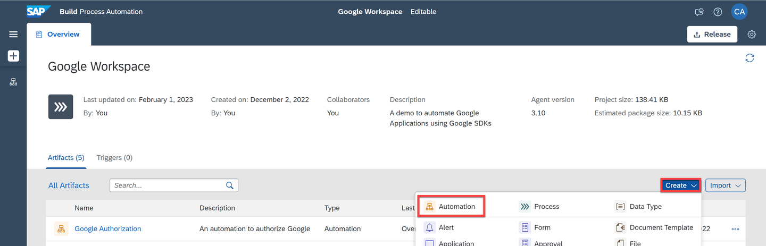The image size is (766, 246).
Task: Click the search magnifier icon
Action: (x=230, y=185)
